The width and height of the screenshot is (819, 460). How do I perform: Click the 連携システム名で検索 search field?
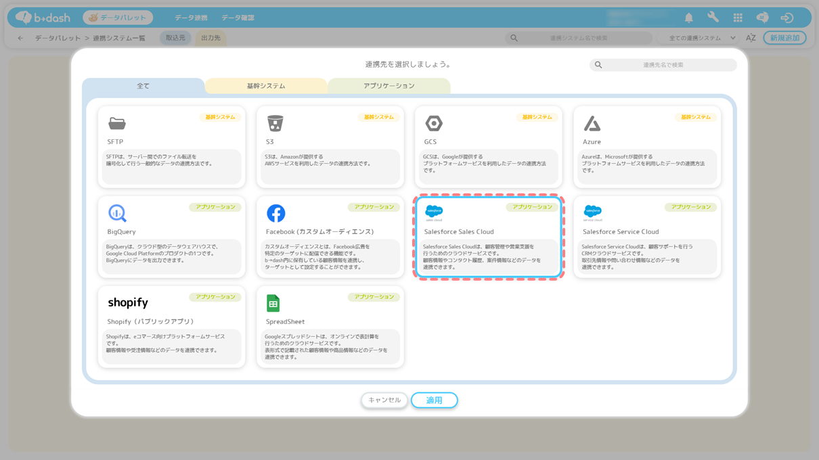tap(579, 38)
